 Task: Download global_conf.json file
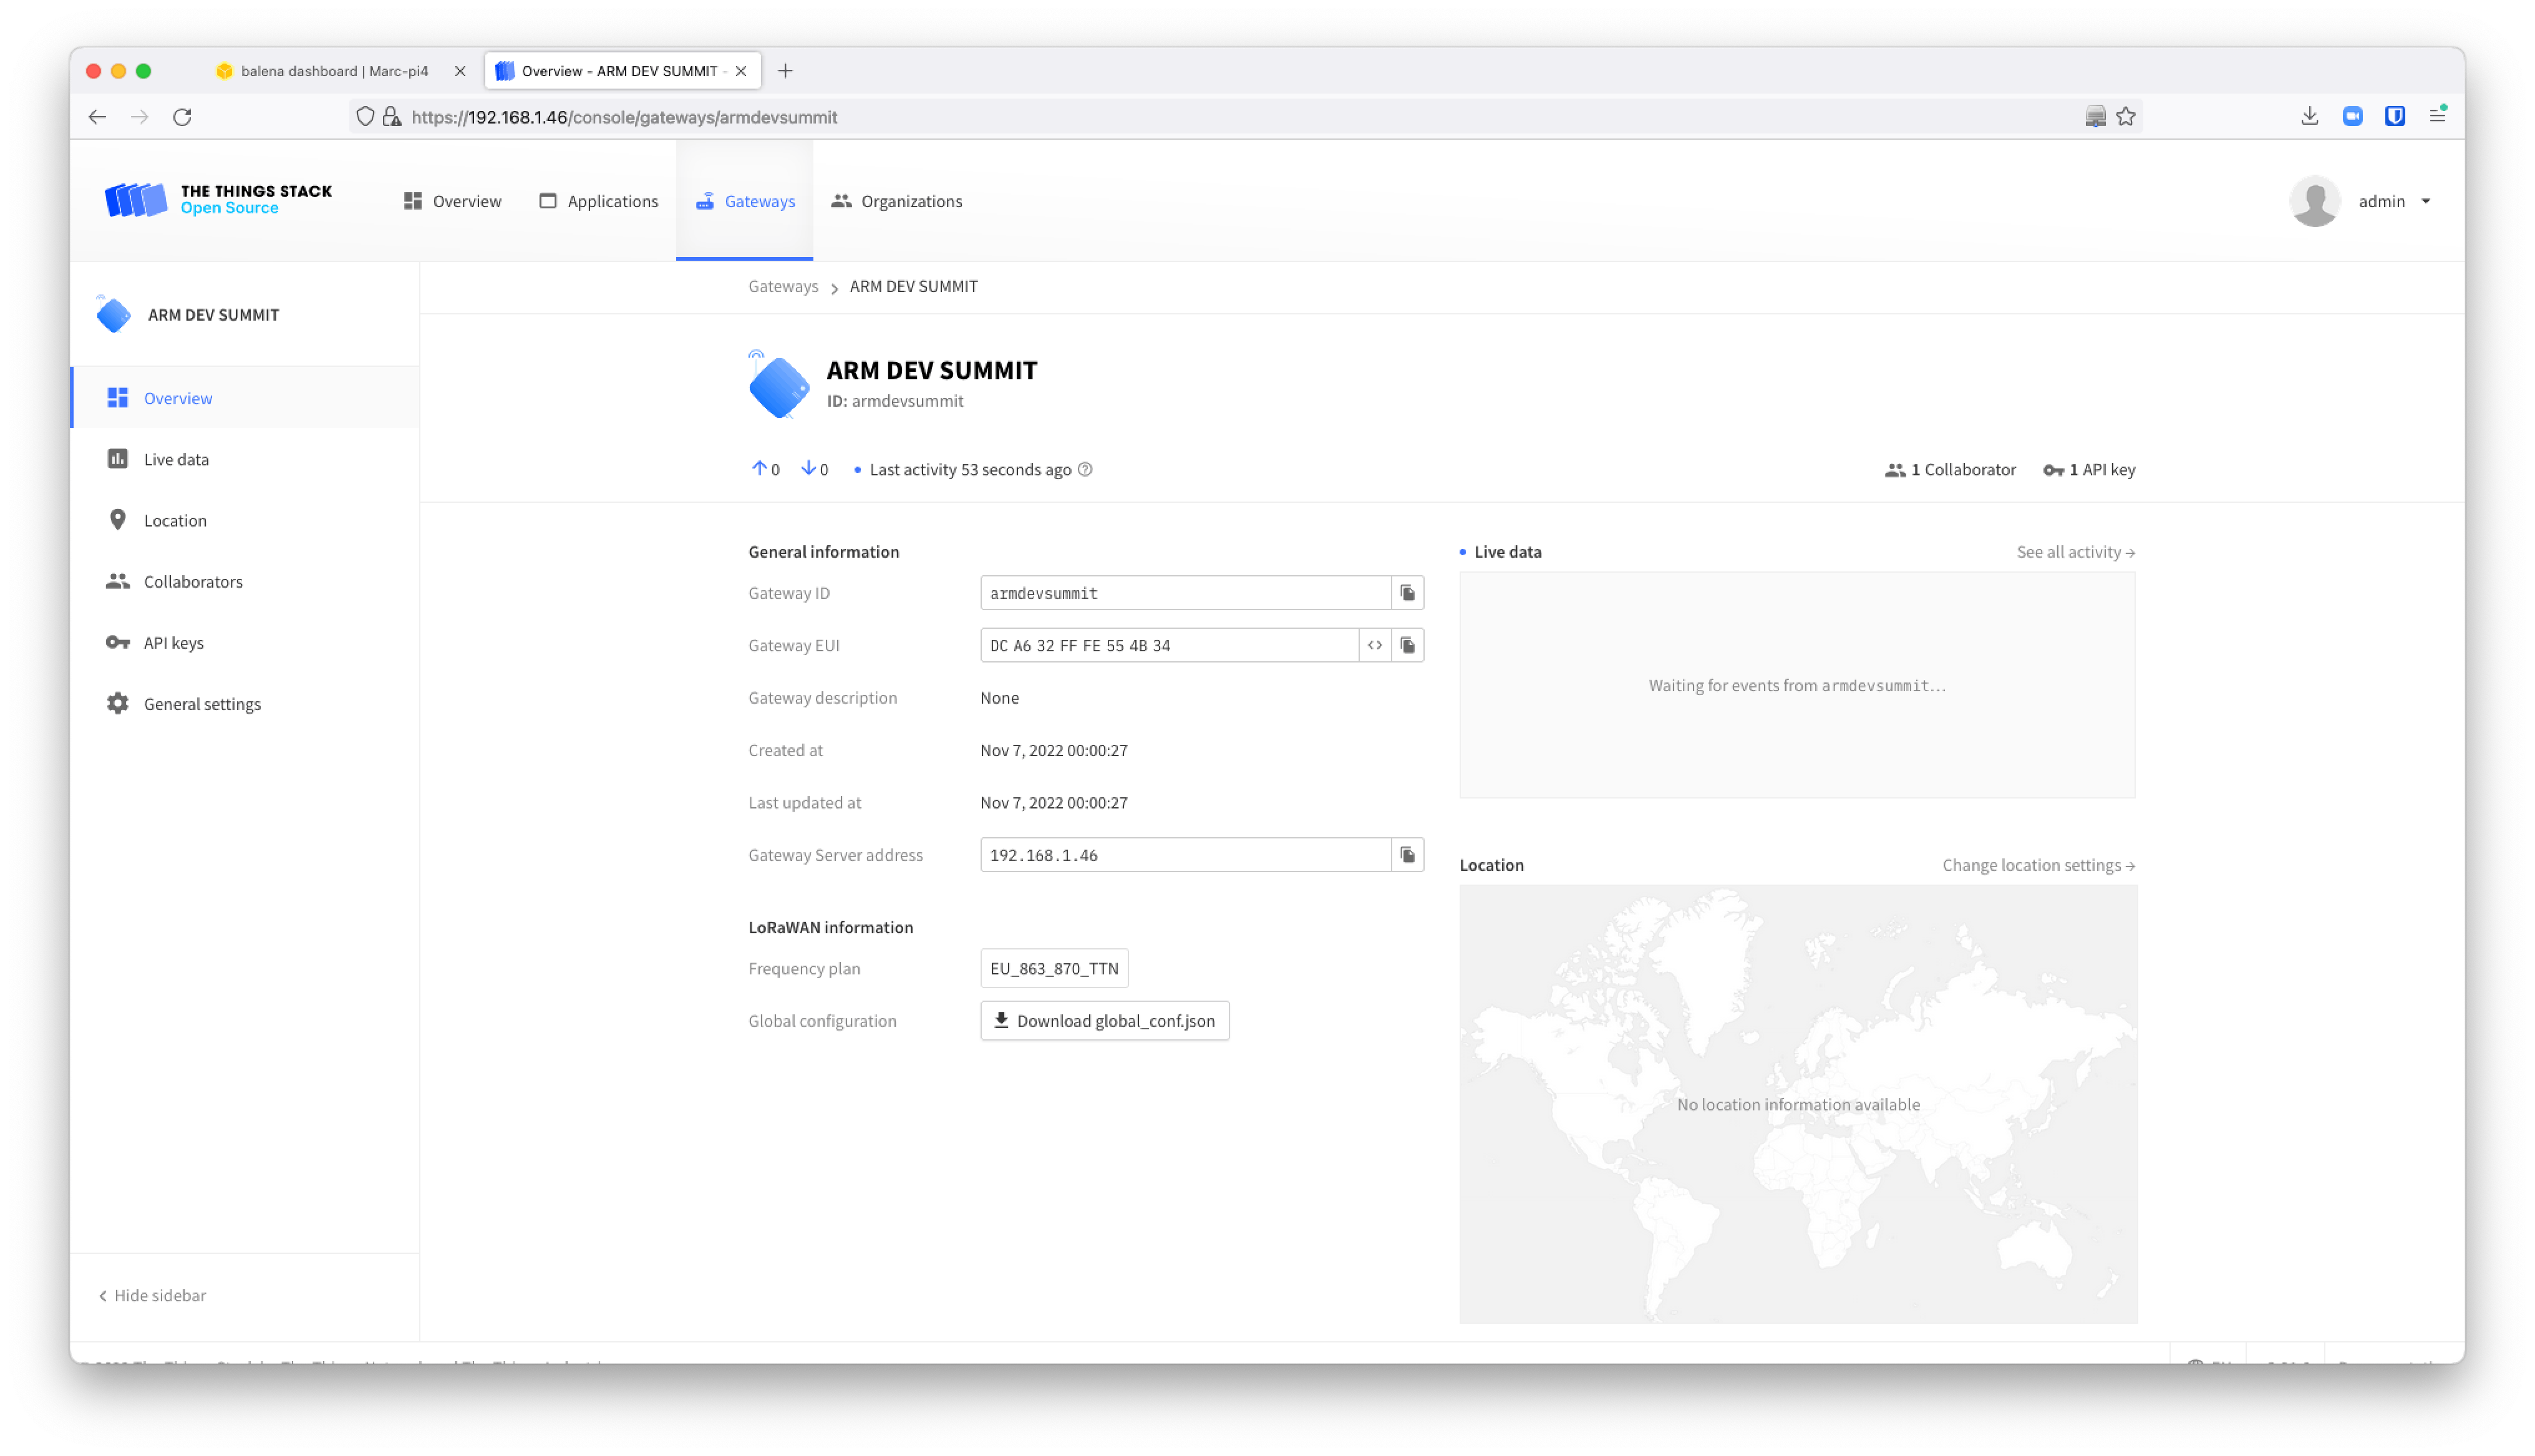pos(1105,1021)
